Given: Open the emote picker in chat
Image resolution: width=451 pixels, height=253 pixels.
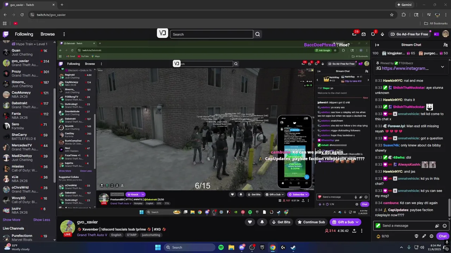Looking at the screenshot, I should tap(445, 226).
